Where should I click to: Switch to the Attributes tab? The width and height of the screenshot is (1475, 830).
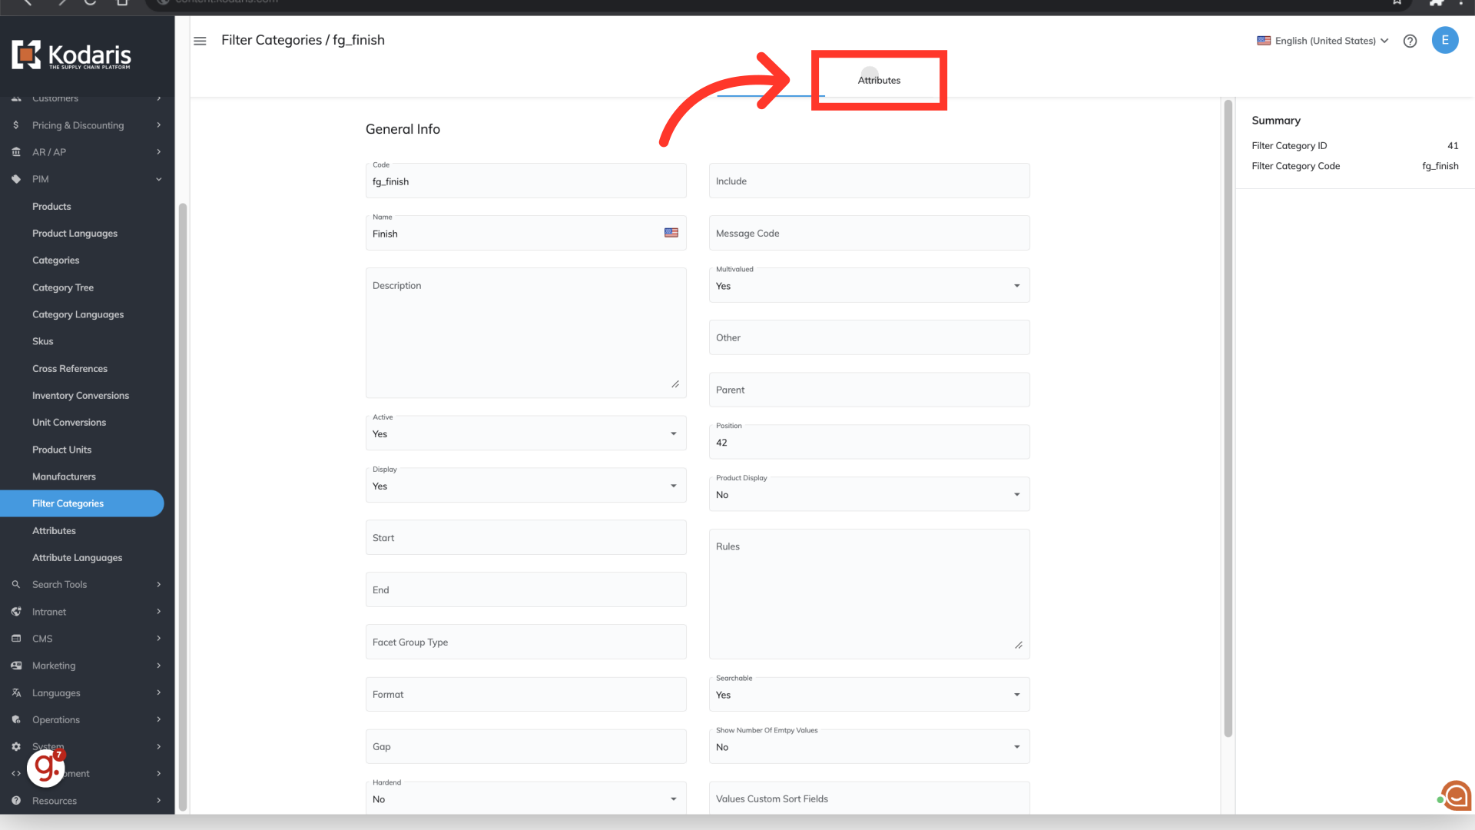(879, 80)
